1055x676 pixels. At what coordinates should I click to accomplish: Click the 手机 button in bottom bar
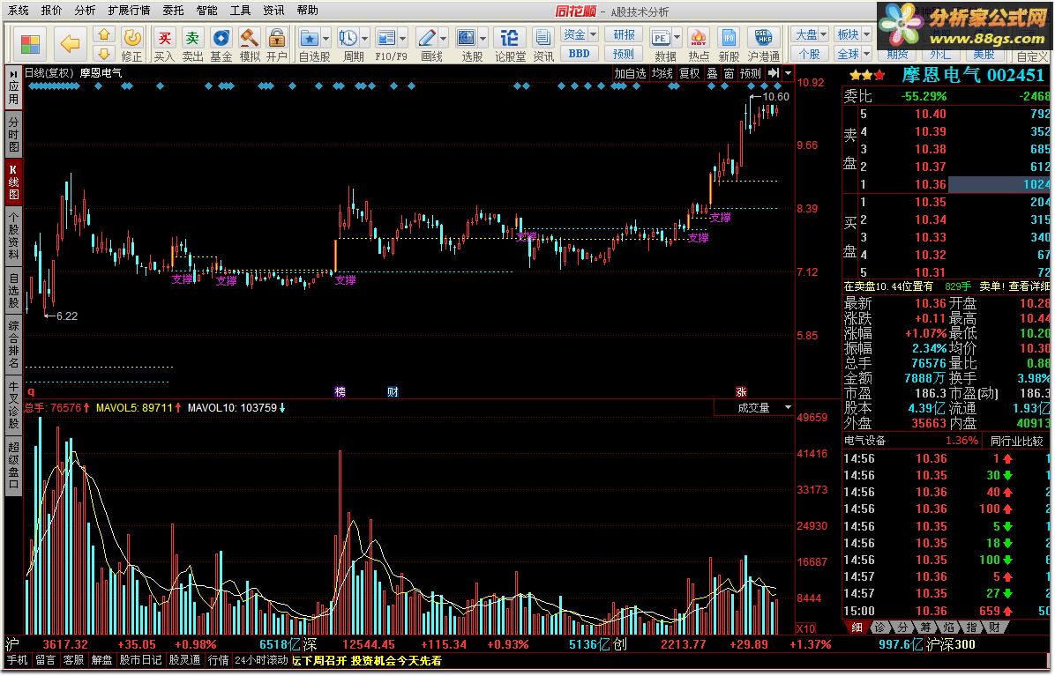pyautogui.click(x=18, y=660)
